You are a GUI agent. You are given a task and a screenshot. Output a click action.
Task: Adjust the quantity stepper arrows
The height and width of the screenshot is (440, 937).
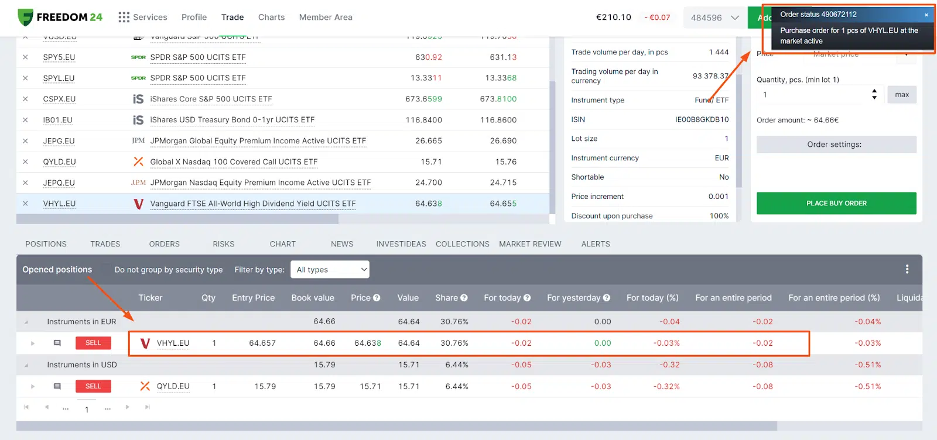(x=874, y=94)
